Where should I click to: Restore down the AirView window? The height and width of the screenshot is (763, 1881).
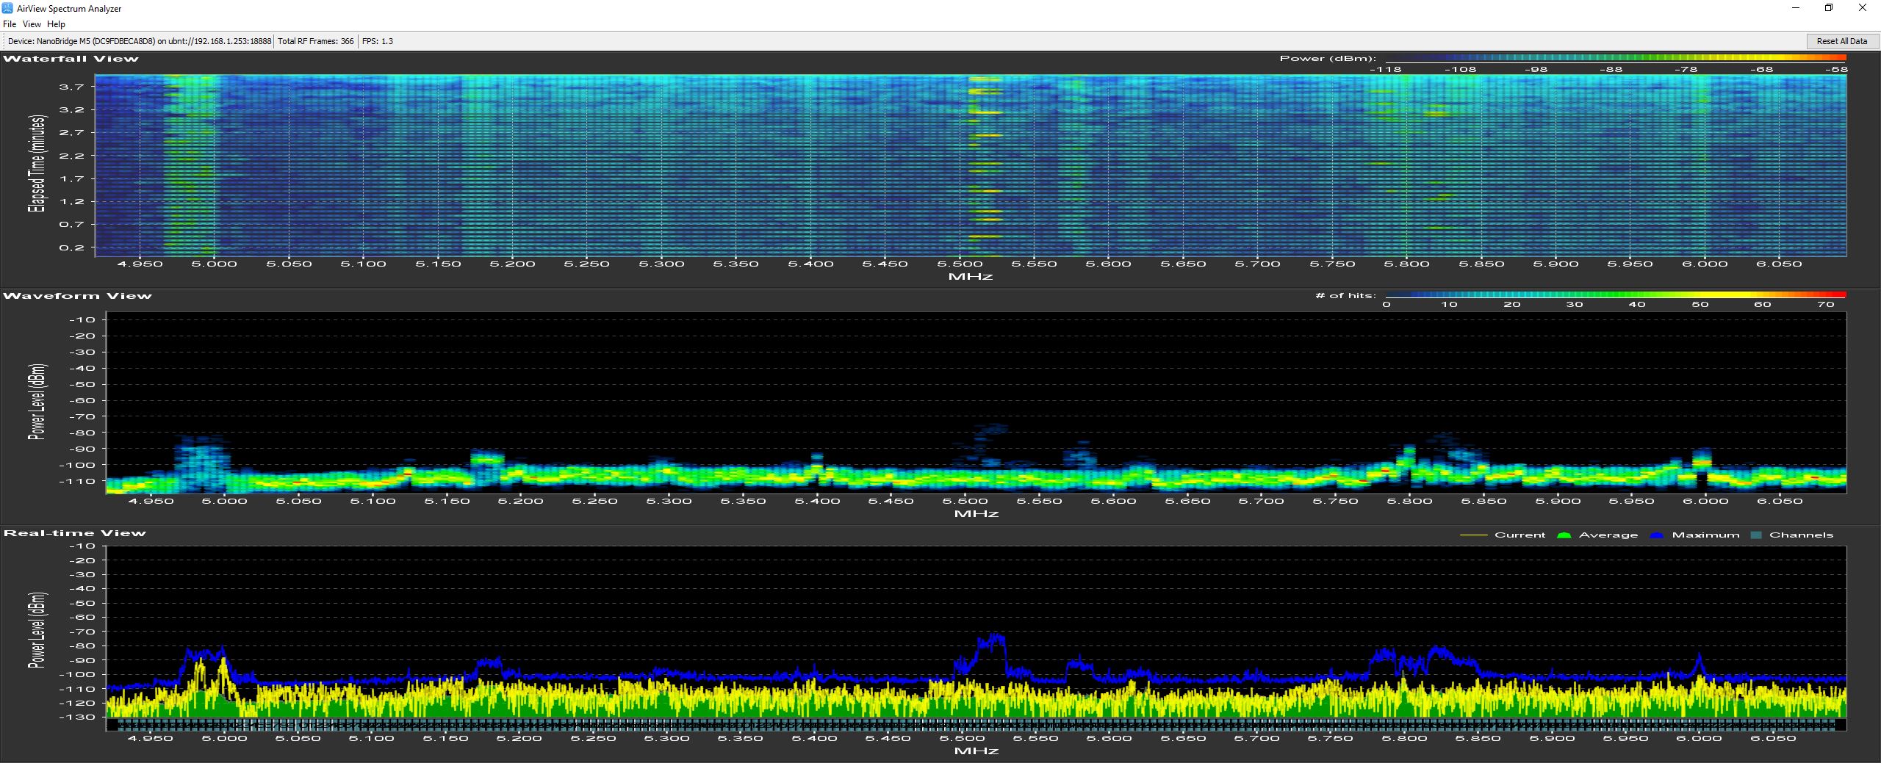[x=1829, y=8]
